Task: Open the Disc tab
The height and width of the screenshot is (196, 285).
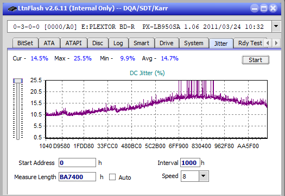Action: click(x=98, y=43)
